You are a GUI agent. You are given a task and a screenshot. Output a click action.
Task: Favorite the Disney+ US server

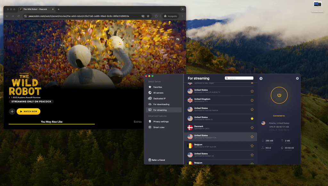[x=252, y=155]
